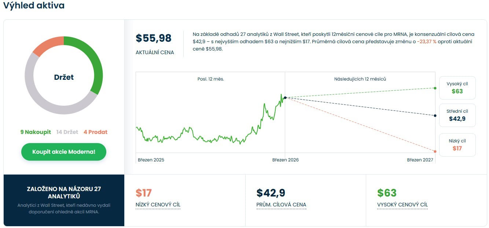Viewport: 489px width, 228px height.
Task: Click the dark median target endpoint dot
Action: coord(435,116)
